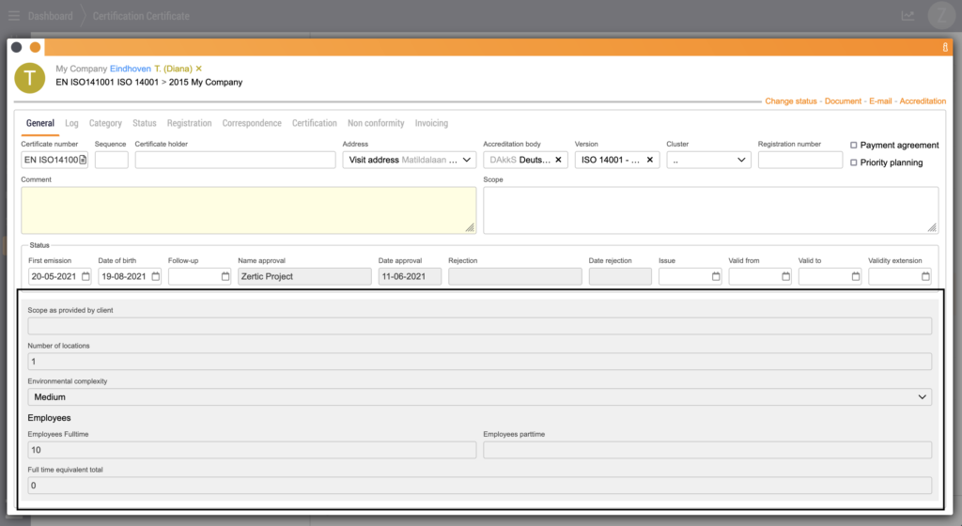The height and width of the screenshot is (526, 962).
Task: Open calendar picker for Valid from
Action: point(785,277)
